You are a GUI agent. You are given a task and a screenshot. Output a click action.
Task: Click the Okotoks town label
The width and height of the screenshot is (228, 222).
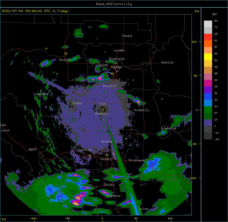[x=109, y=185]
